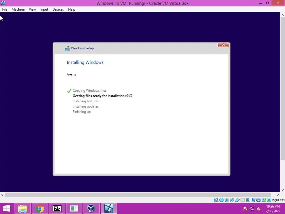Click the green checkmark beside Copying Windows files
285x214 pixels.
[x=69, y=91]
